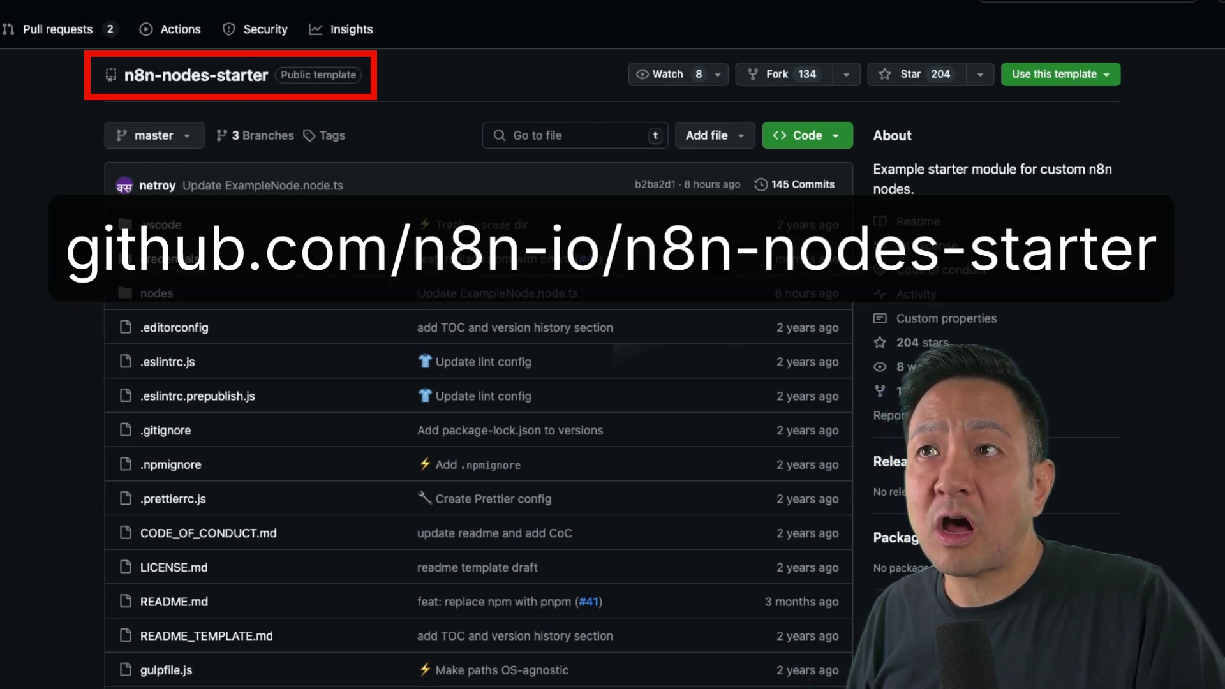Click the Actions play icon
The width and height of the screenshot is (1225, 689).
point(146,29)
